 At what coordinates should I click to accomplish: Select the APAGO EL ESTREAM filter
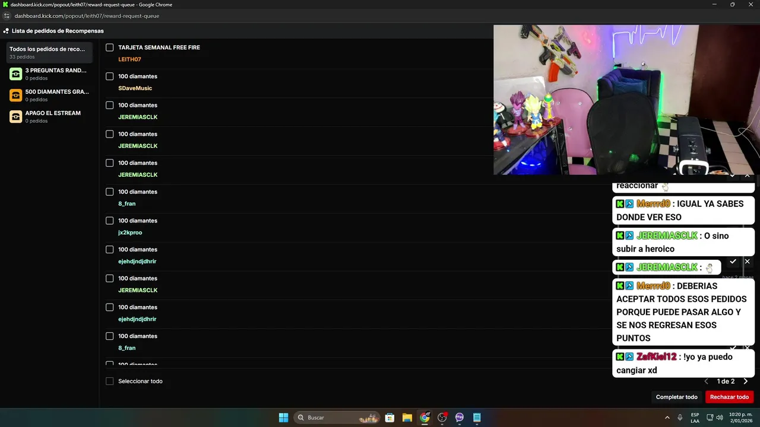[49, 117]
